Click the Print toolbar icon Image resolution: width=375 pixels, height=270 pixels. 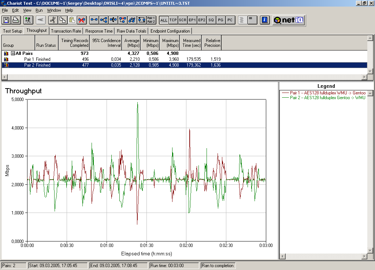tap(16, 20)
